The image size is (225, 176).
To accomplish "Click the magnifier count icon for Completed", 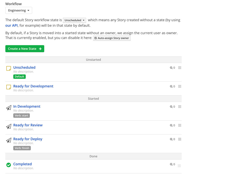I will (x=172, y=165).
